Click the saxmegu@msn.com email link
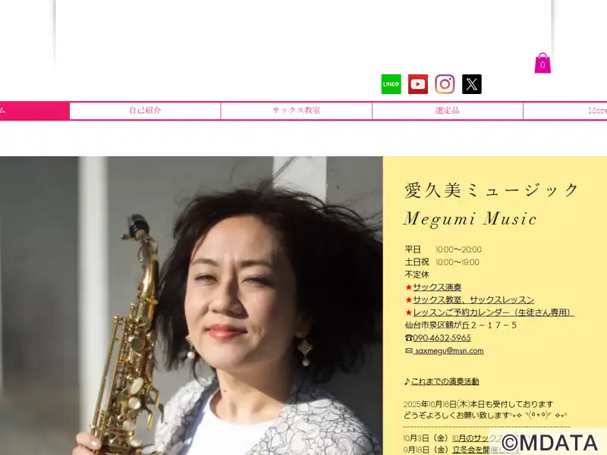This screenshot has height=455, width=607. click(448, 350)
